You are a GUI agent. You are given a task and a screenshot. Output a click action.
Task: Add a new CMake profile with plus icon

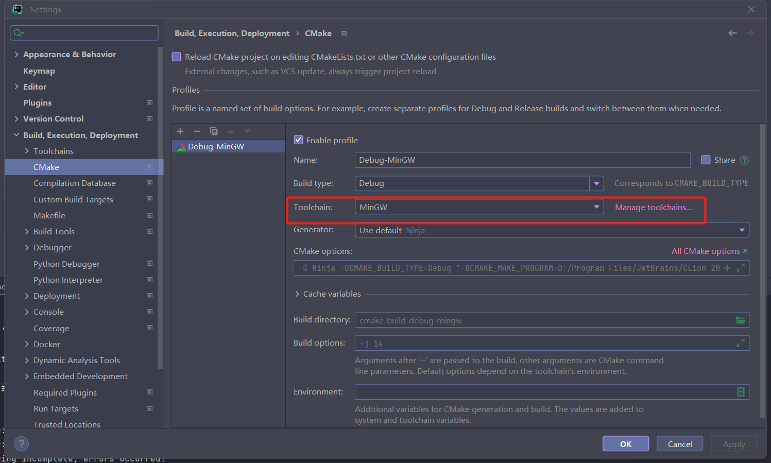180,131
